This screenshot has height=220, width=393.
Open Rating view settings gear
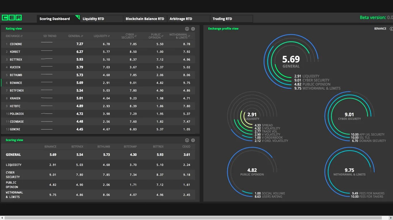click(193, 29)
